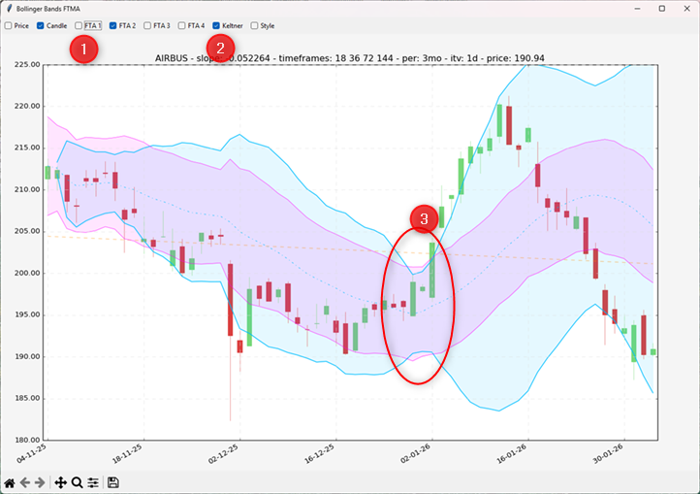This screenshot has width=700, height=494.
Task: Go back to previous chart view
Action: tap(25, 482)
